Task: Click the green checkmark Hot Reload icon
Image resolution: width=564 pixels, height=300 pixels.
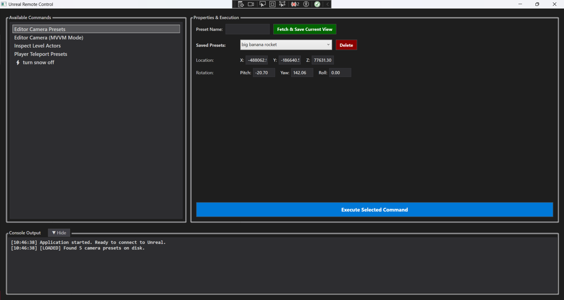Action: [x=317, y=4]
